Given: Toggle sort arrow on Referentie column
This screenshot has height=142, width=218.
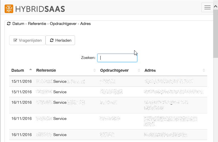Looking at the screenshot, I should click(94, 70).
